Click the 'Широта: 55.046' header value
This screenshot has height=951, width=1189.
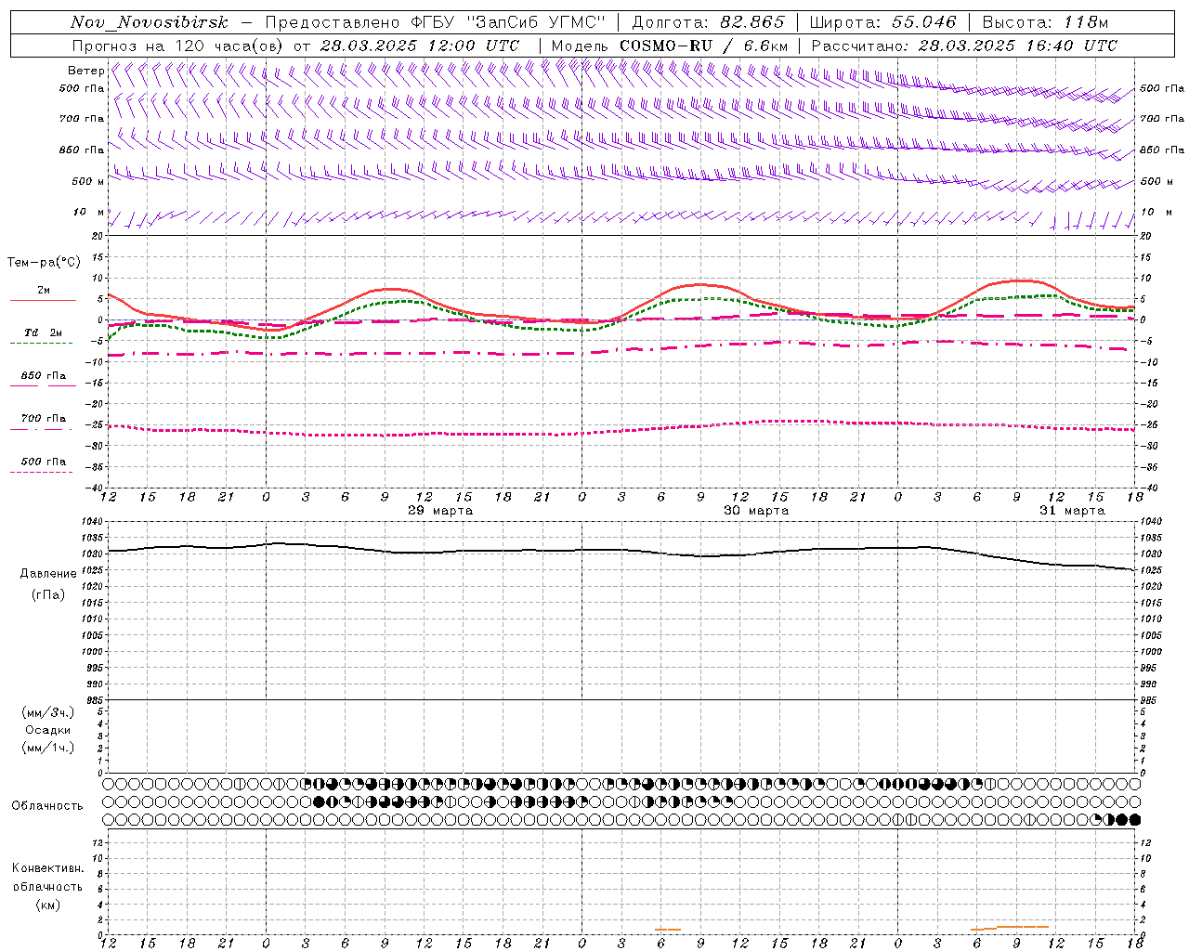(x=883, y=22)
